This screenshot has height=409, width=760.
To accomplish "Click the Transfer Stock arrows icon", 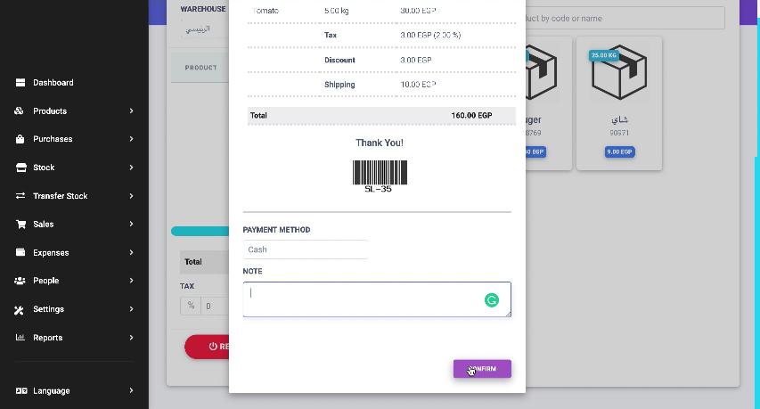I will [20, 196].
